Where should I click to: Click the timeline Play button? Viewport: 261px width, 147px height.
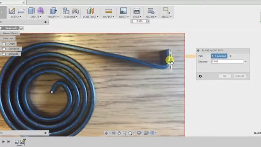pos(3,142)
